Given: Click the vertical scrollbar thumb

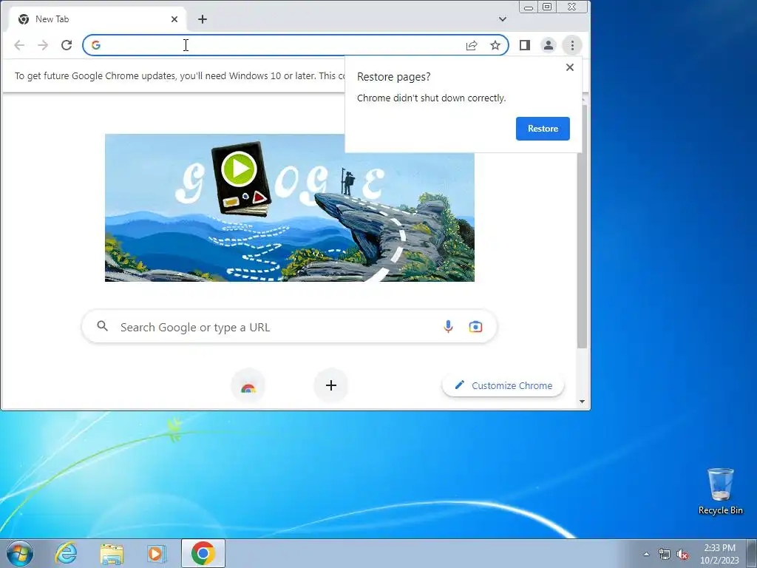Looking at the screenshot, I should (x=583, y=226).
